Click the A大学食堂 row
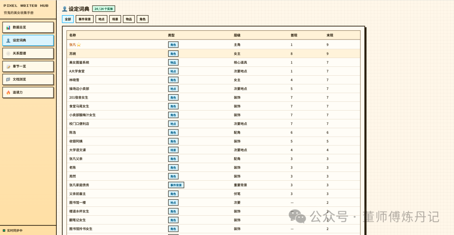Viewport: 454px width, 235px height. 214,71
